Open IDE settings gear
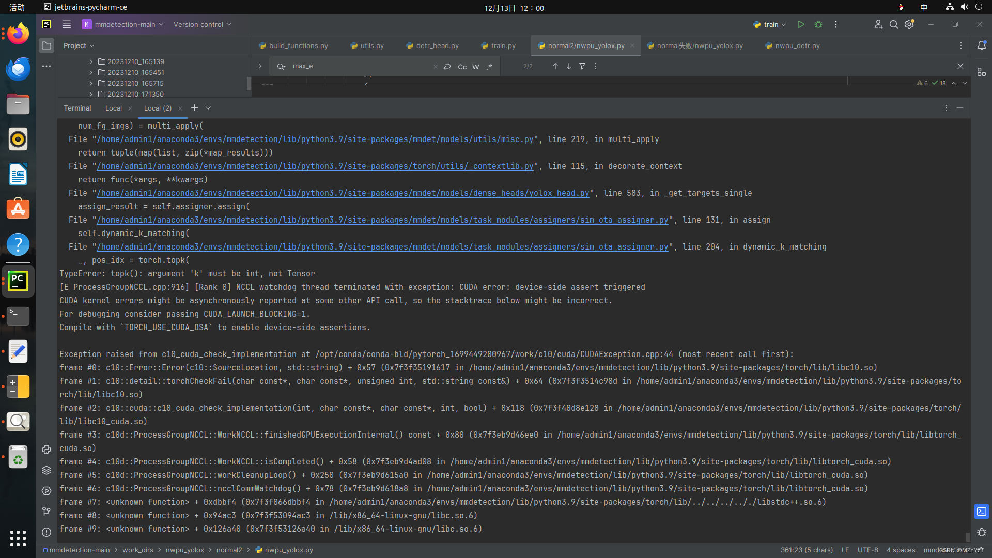The height and width of the screenshot is (558, 992). coord(909,24)
